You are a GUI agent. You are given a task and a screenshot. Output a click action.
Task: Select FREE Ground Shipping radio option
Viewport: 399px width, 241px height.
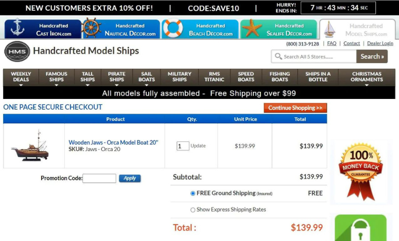click(x=193, y=193)
